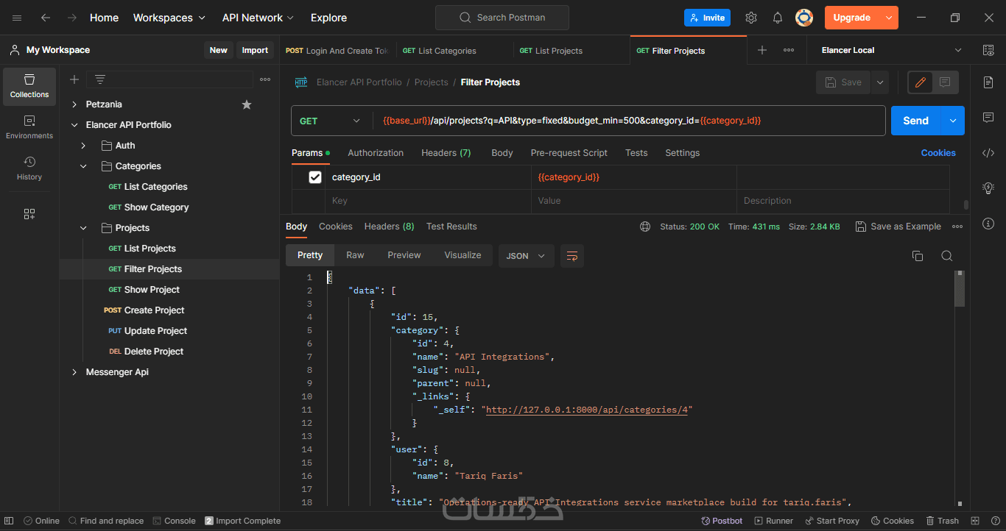Screen dimensions: 1006x531
Task: Click the blue Send button
Action: pyautogui.click(x=915, y=121)
